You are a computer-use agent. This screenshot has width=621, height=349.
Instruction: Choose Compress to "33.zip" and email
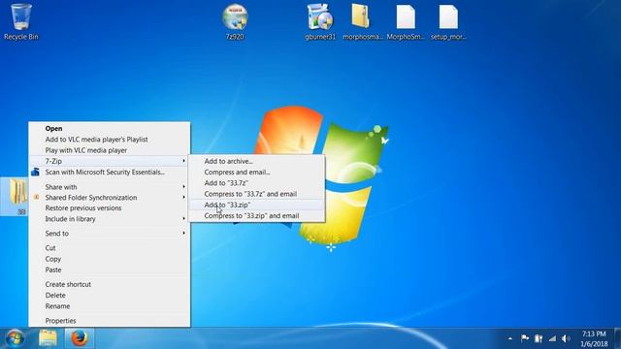pyautogui.click(x=256, y=215)
